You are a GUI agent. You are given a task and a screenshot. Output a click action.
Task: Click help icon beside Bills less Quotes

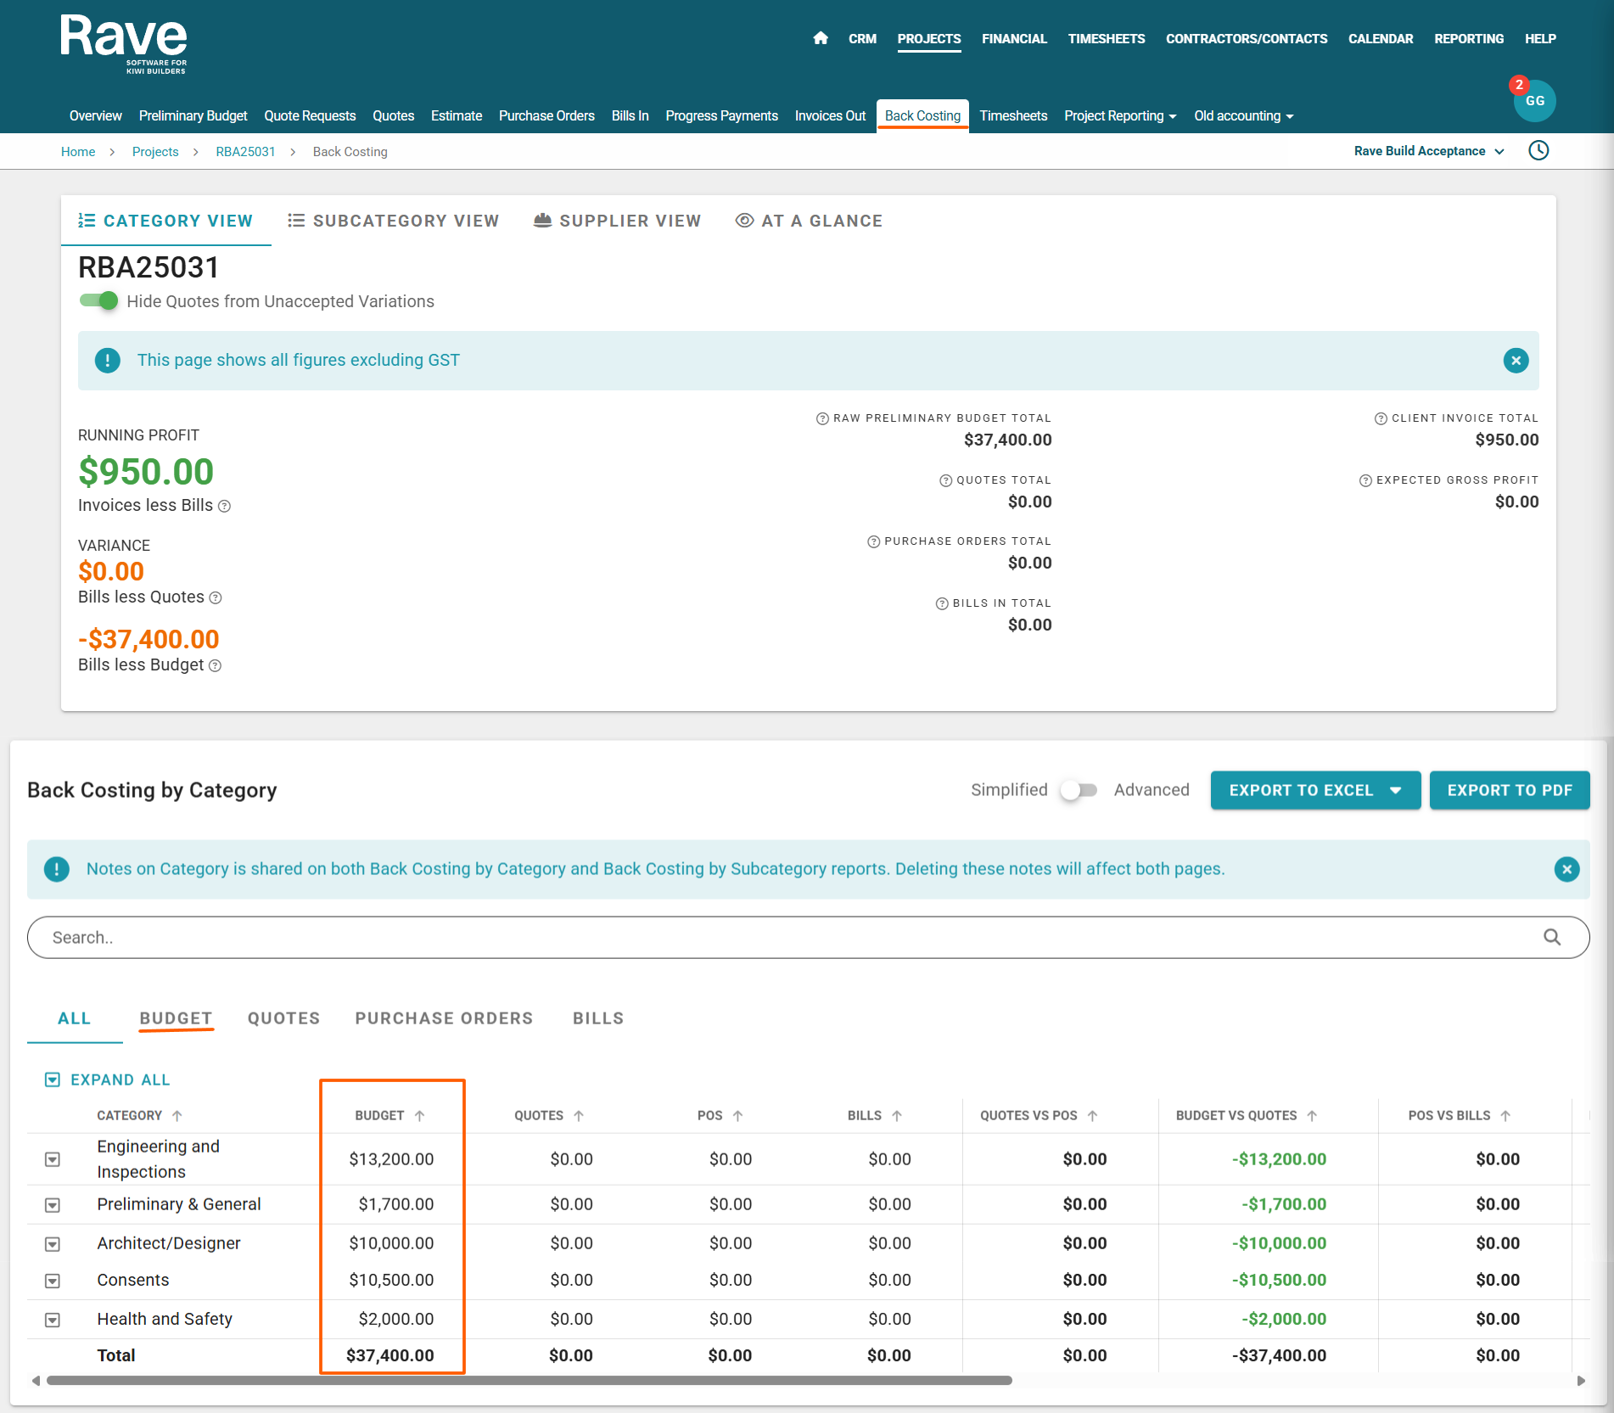pos(216,598)
